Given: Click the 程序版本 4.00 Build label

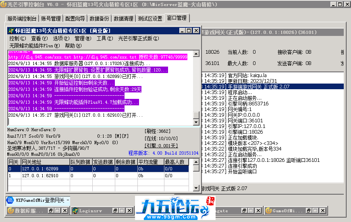Looking at the screenshot, I should (164, 153).
